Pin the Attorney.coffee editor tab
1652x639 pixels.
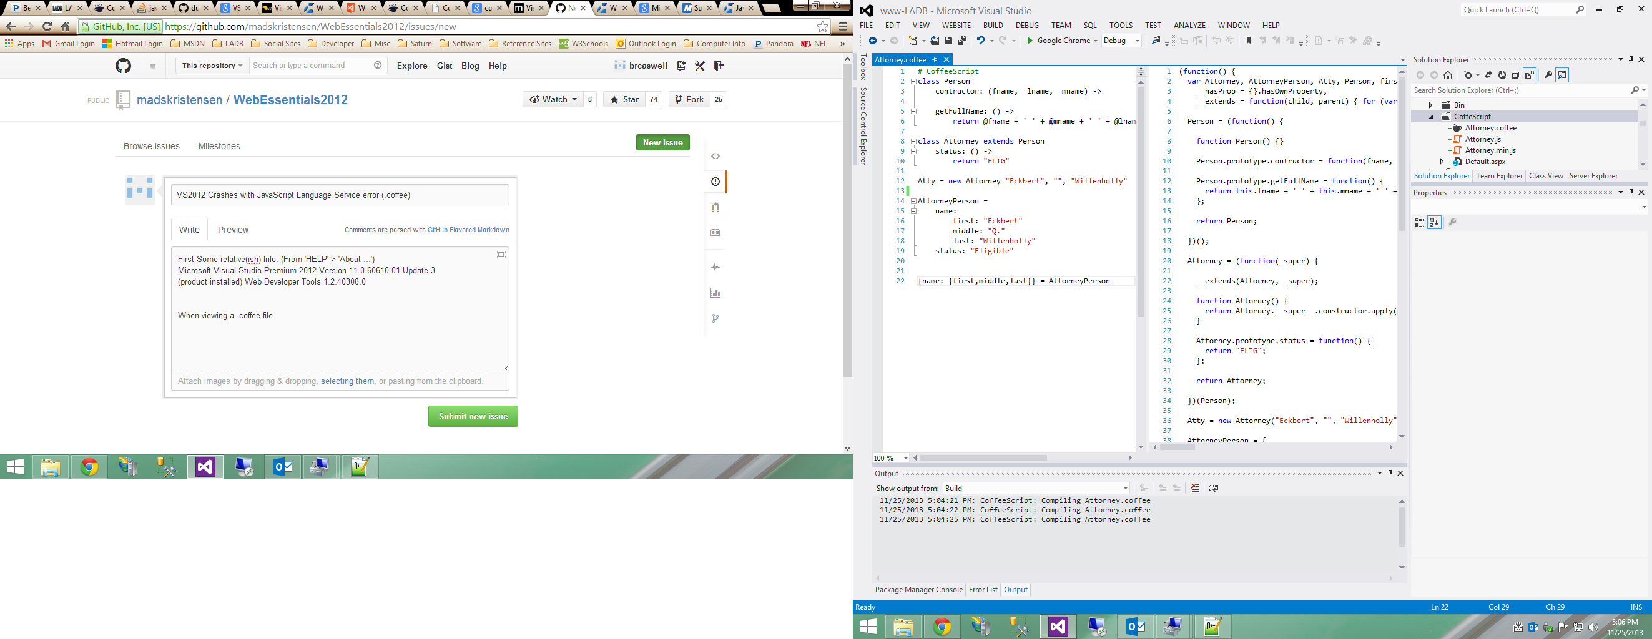935,60
